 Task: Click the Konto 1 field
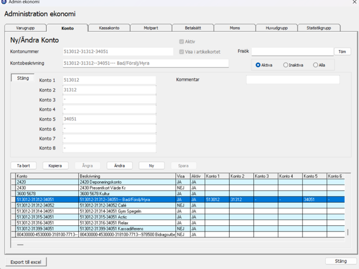[x=109, y=80]
